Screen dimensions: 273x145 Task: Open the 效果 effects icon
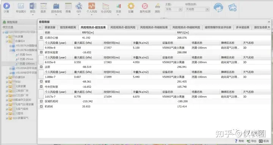[x=118, y=6]
